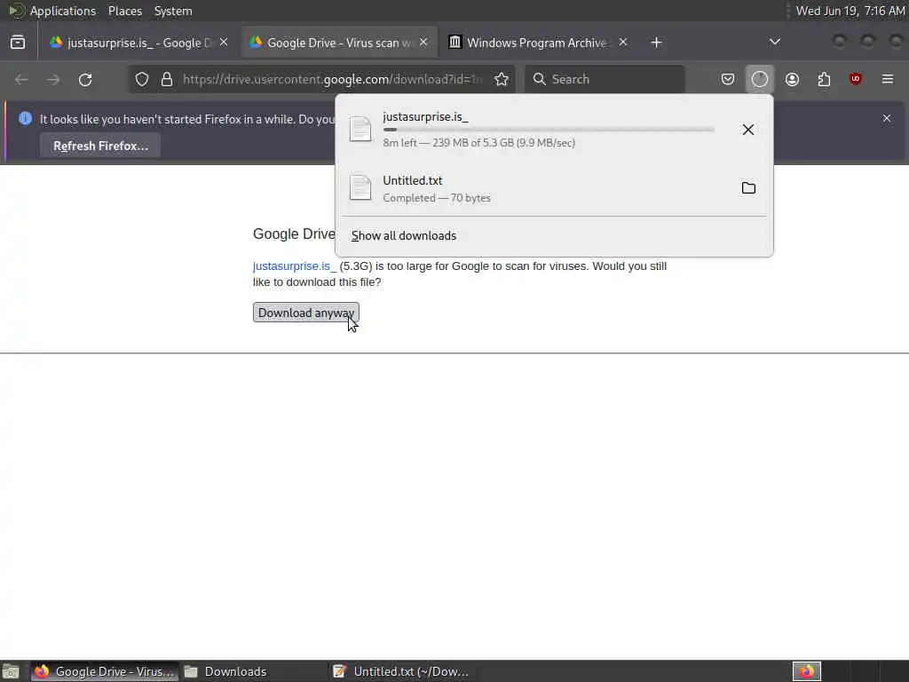
Task: Click into the Search box
Action: pos(605,79)
